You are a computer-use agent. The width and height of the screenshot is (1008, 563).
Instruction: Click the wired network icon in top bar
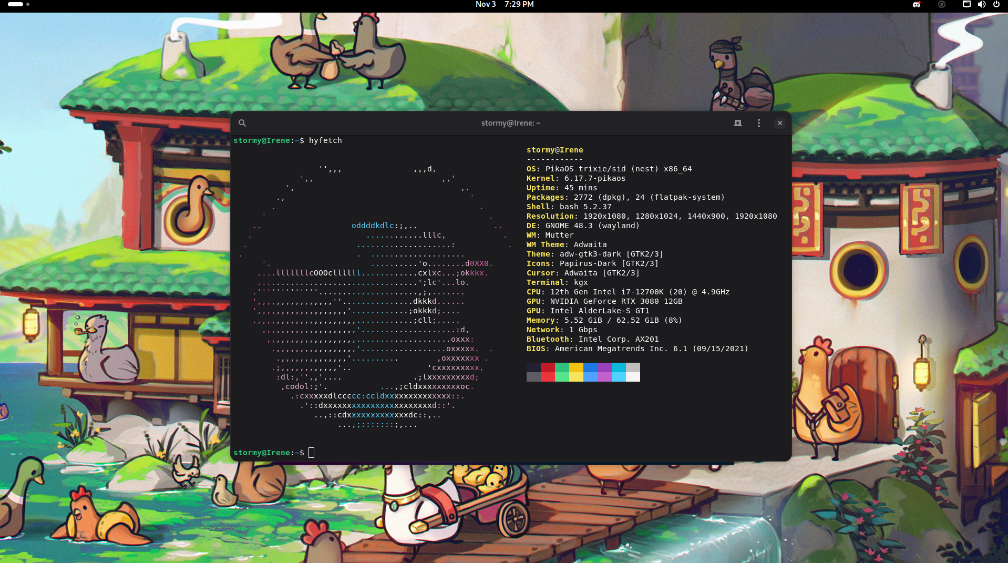[x=966, y=4]
